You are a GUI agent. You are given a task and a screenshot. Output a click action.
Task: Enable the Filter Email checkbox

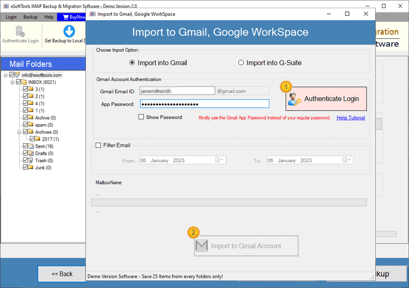(x=98, y=145)
